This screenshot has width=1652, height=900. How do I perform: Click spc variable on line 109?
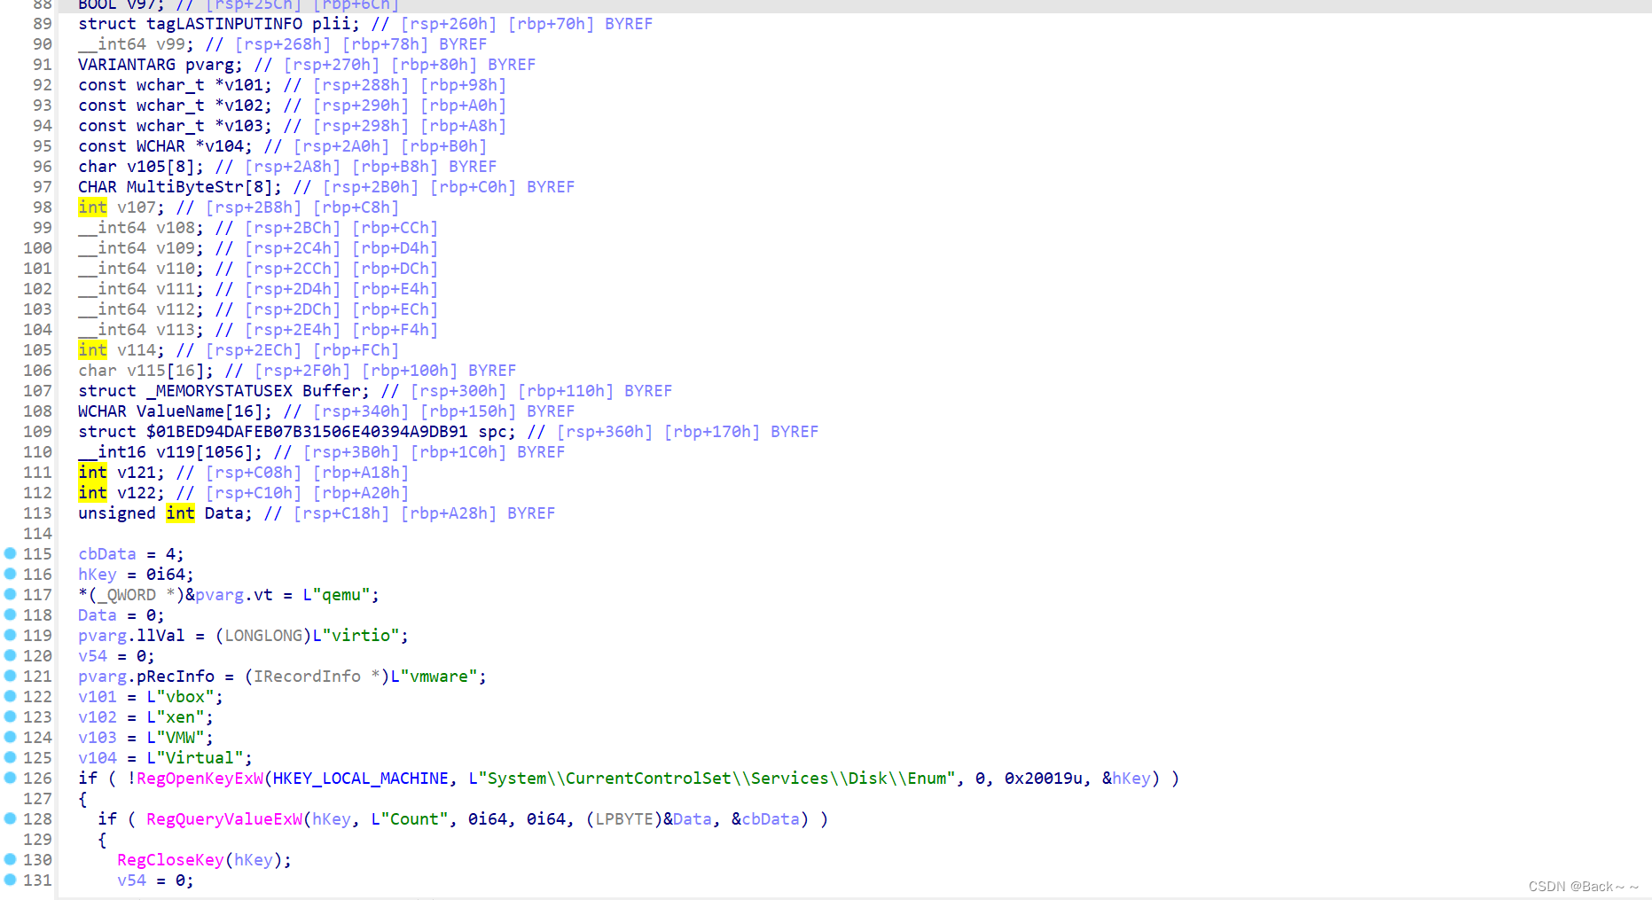point(492,432)
